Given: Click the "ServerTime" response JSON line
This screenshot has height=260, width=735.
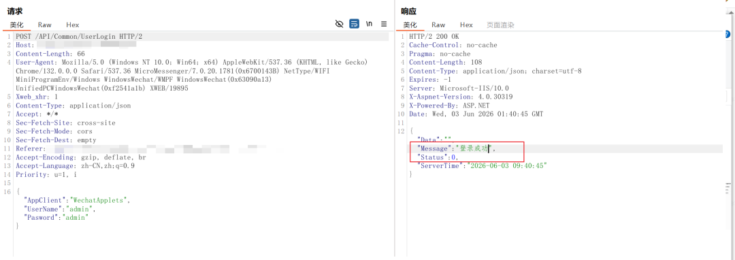Looking at the screenshot, I should click(x=483, y=166).
